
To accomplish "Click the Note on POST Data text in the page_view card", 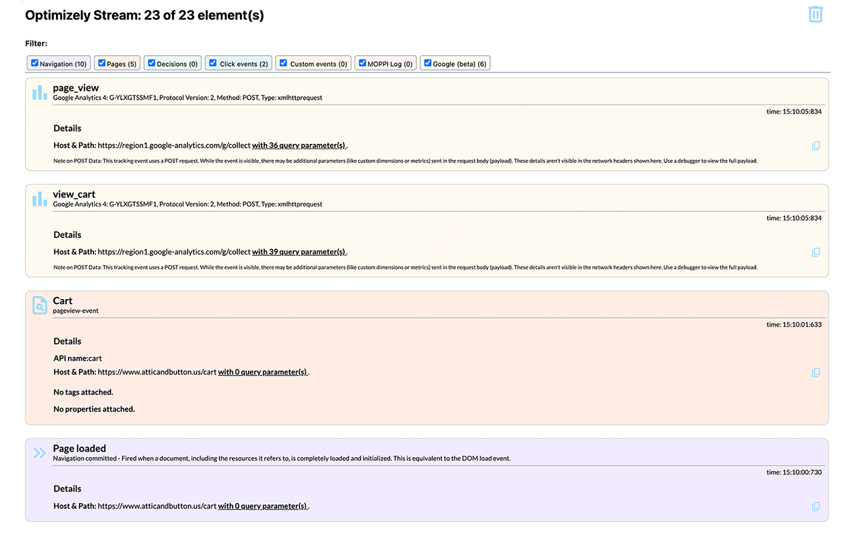I will 405,161.
